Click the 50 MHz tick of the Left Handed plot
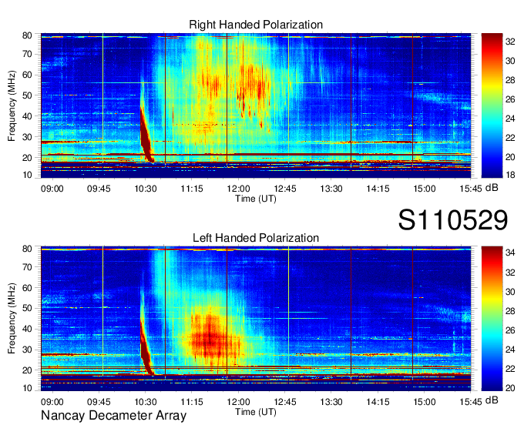524x425 pixels. [28, 308]
